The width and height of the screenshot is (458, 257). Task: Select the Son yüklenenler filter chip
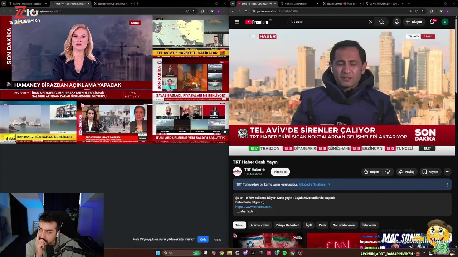point(344,225)
